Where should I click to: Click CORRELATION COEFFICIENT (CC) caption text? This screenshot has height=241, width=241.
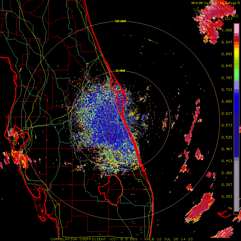point(84,239)
